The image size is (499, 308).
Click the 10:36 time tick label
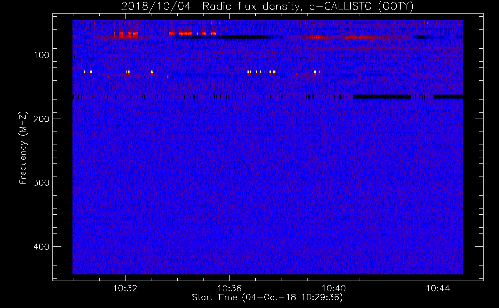click(x=229, y=289)
